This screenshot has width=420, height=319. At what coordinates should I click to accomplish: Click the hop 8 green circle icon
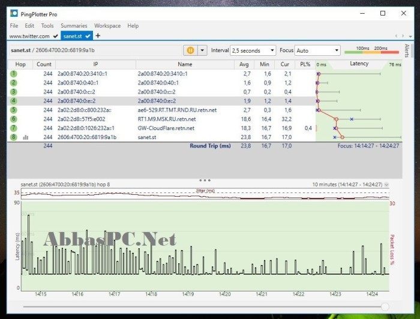coord(13,137)
